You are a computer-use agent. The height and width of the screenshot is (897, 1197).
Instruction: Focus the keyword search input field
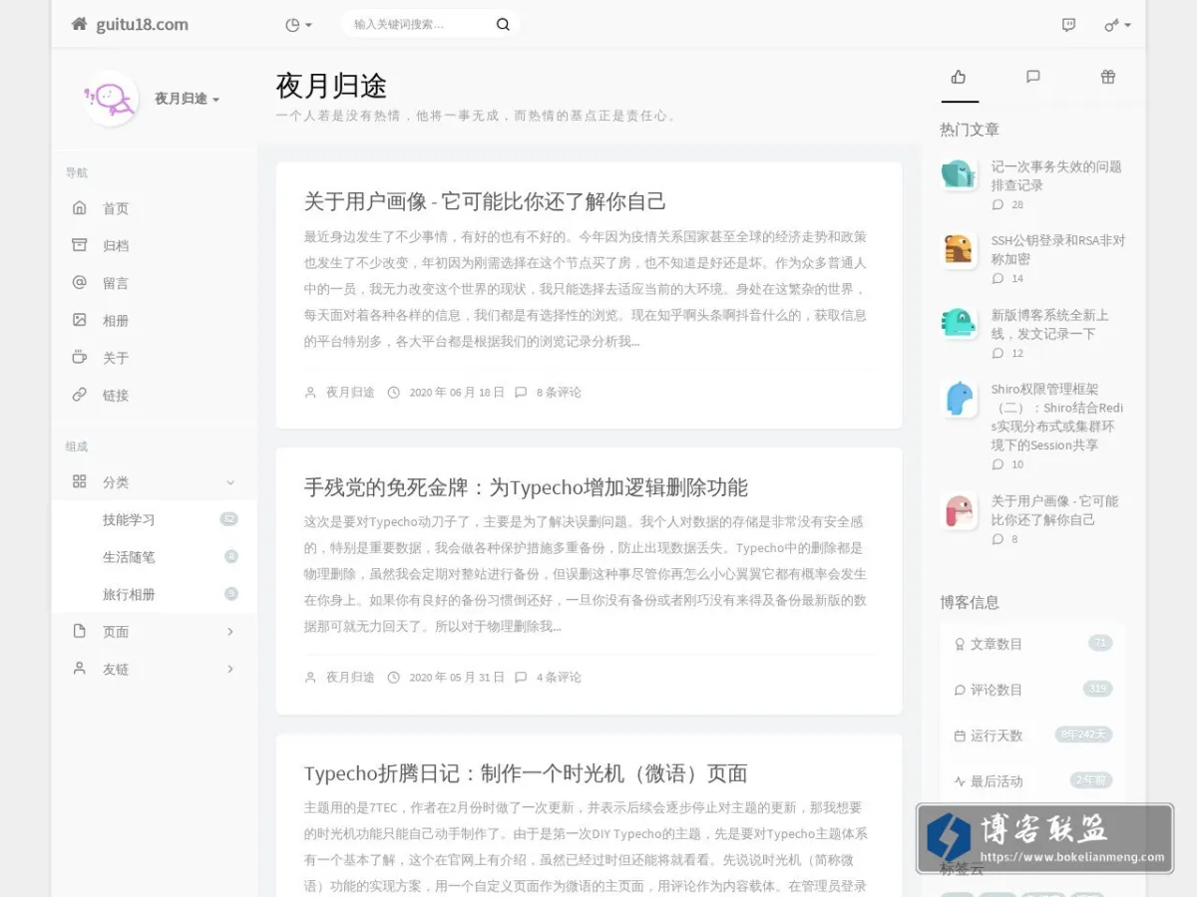coord(419,24)
